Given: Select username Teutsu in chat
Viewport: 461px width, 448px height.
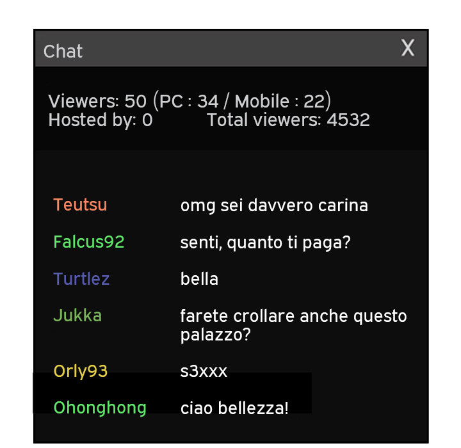Looking at the screenshot, I should coord(80,205).
